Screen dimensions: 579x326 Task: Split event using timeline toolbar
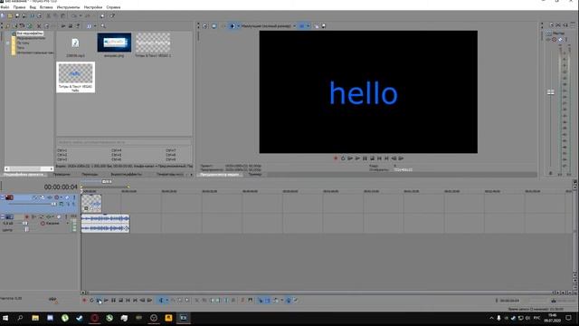[226, 300]
